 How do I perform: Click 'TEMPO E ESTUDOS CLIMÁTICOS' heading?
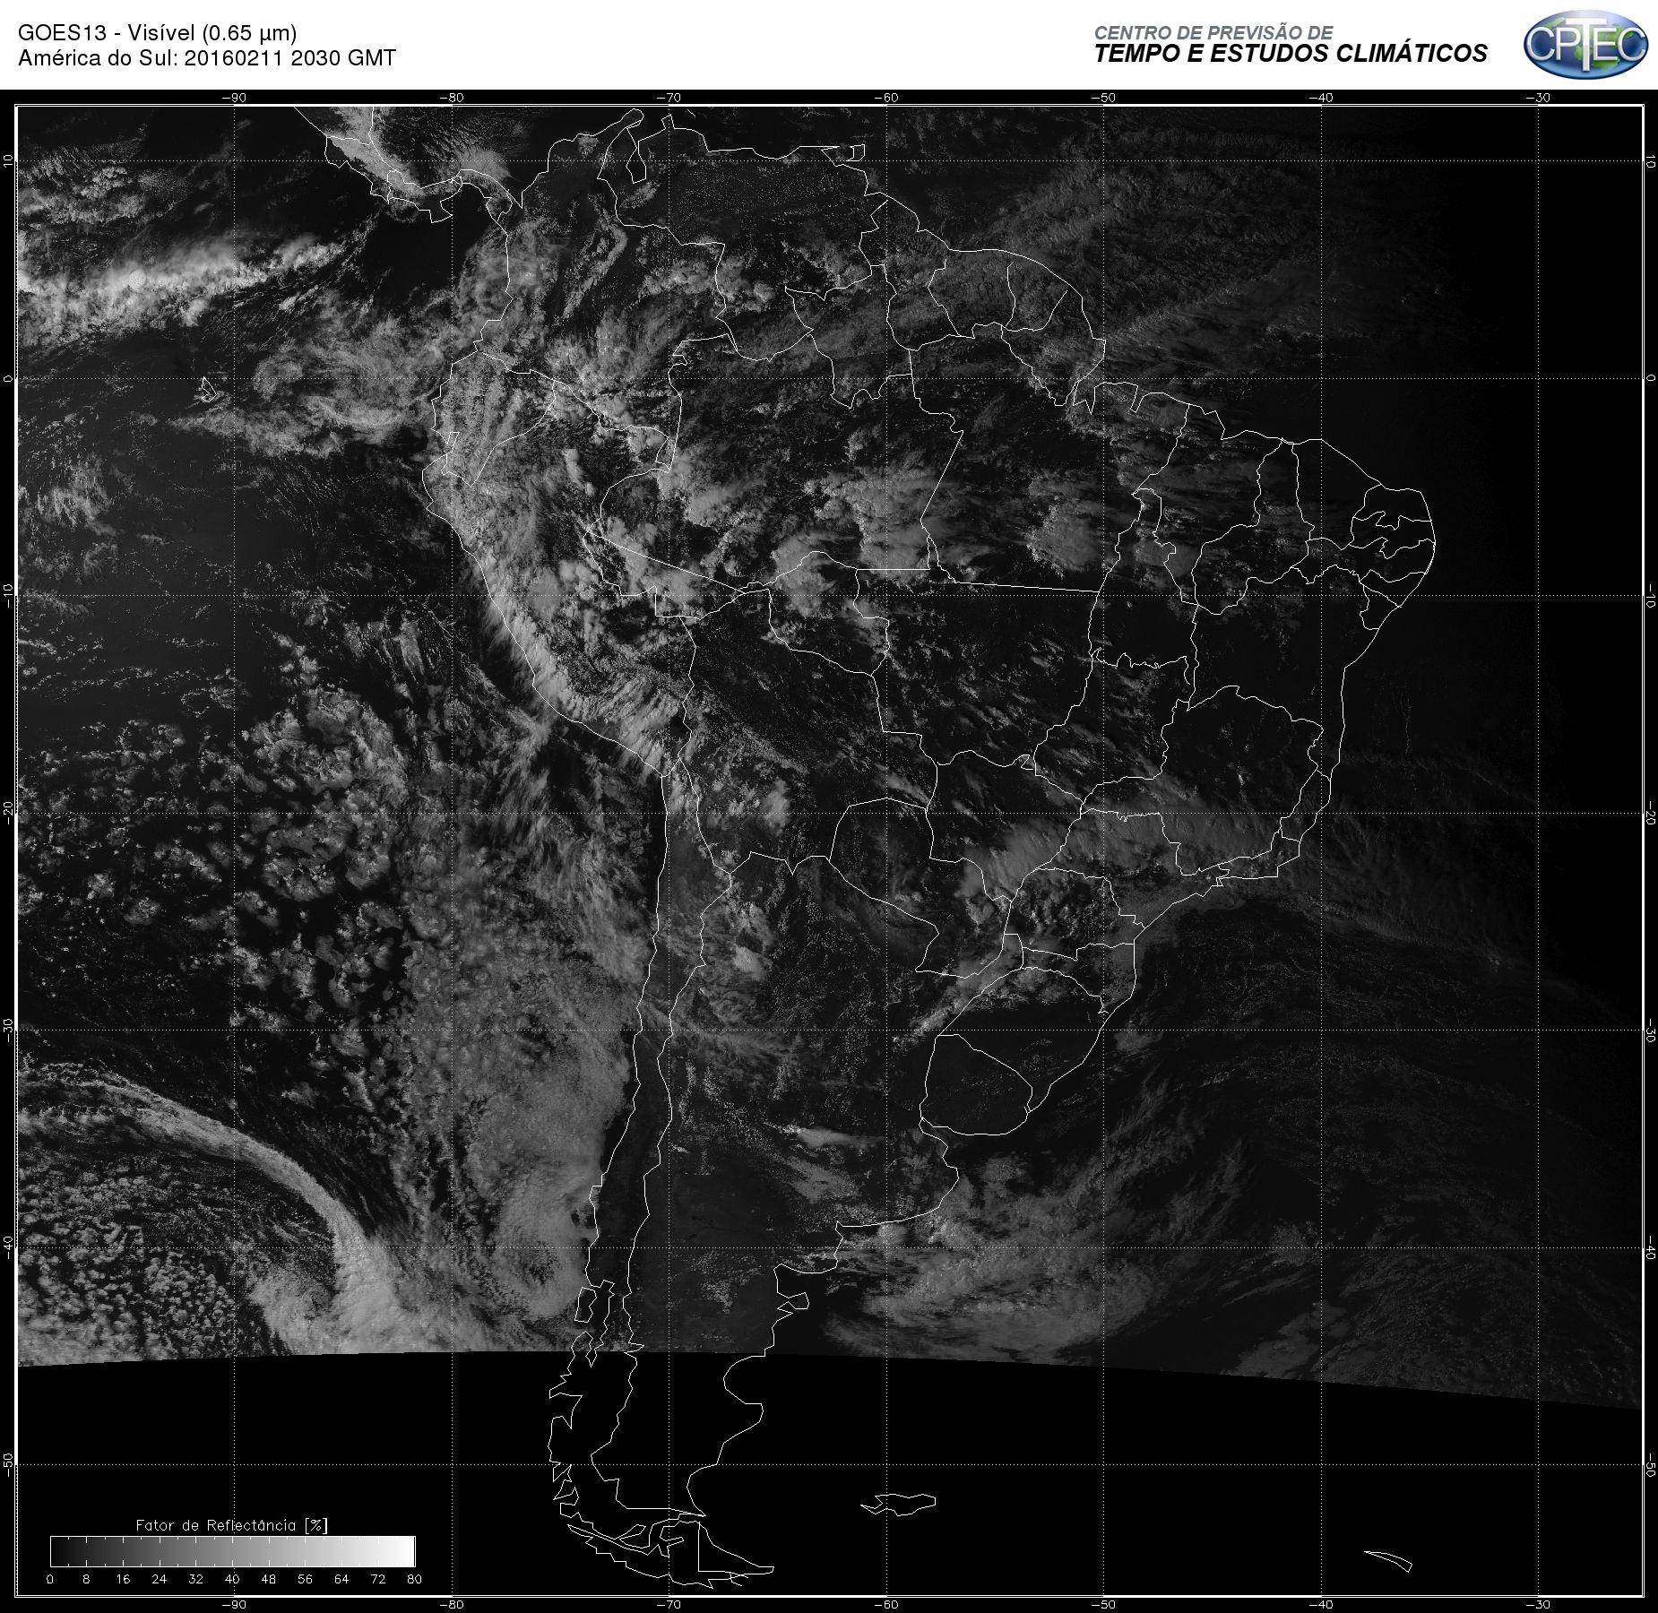pyautogui.click(x=1291, y=54)
